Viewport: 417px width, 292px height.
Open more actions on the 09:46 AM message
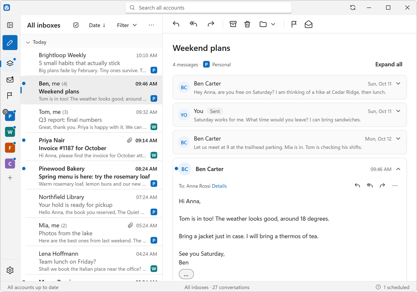tap(394, 185)
